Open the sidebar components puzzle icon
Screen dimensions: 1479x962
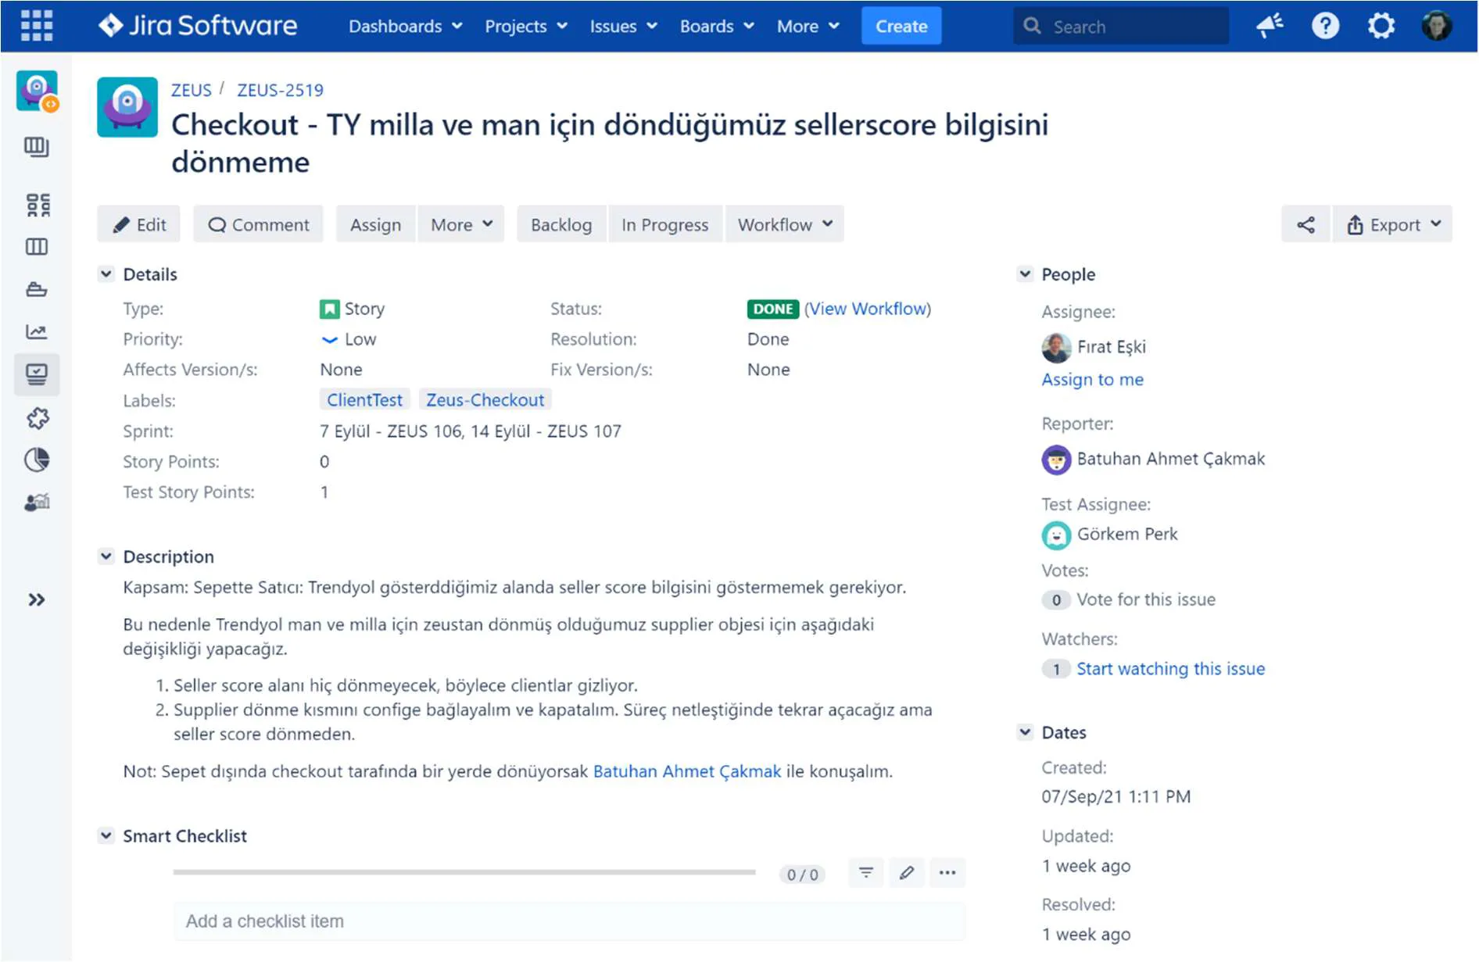click(x=37, y=418)
